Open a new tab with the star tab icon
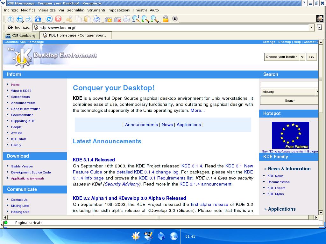Image resolution: width=326 pixels, height=244 pixels. (x=108, y=19)
